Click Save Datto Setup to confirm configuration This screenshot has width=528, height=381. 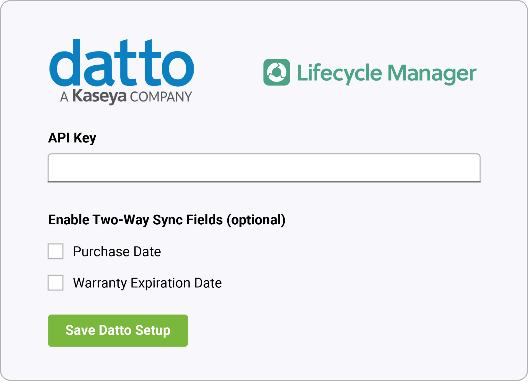[118, 330]
